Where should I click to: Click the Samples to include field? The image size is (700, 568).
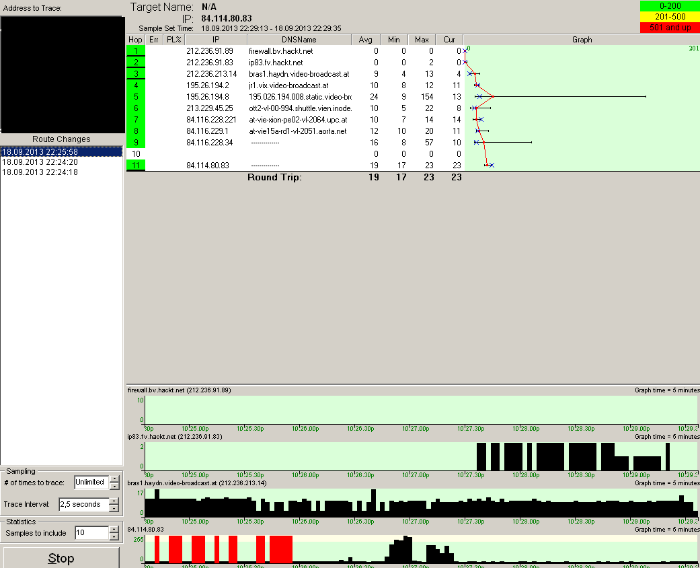(90, 533)
